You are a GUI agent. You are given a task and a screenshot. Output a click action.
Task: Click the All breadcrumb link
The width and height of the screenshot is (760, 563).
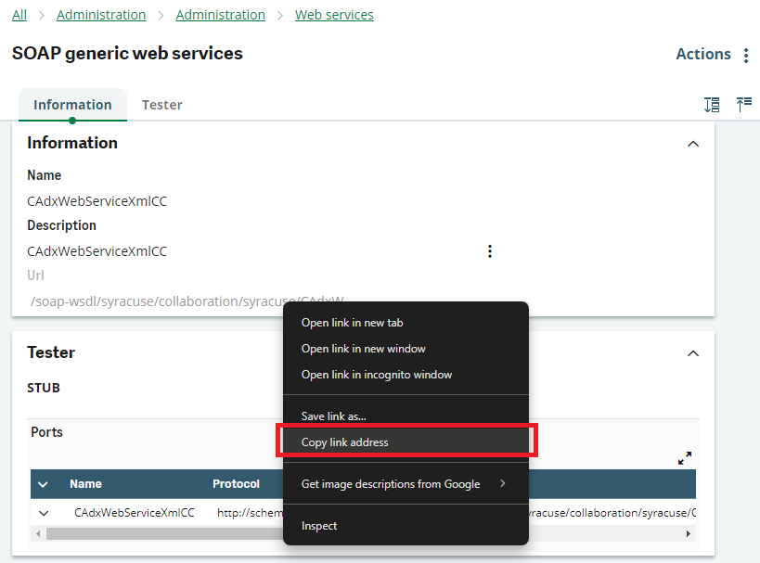[19, 15]
